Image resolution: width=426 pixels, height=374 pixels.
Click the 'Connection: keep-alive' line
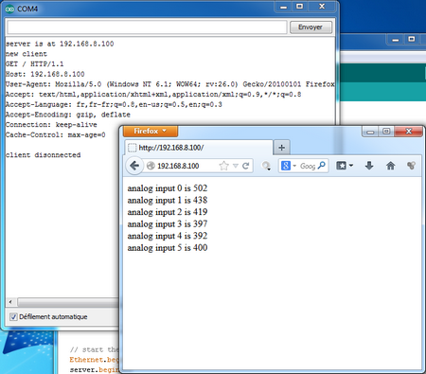point(51,125)
